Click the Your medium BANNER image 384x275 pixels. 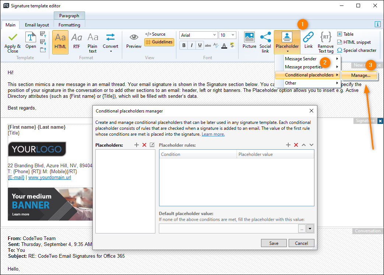(x=50, y=204)
